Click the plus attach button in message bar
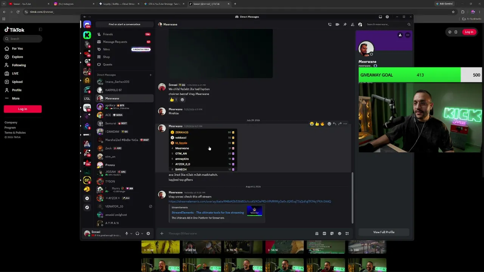The width and height of the screenshot is (484, 272). pos(162,233)
